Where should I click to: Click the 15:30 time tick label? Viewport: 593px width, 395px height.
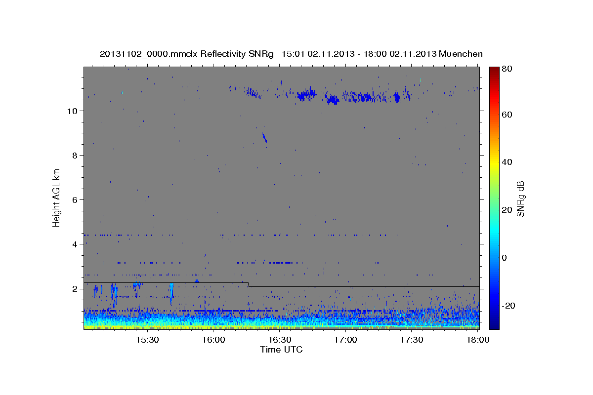coord(147,340)
